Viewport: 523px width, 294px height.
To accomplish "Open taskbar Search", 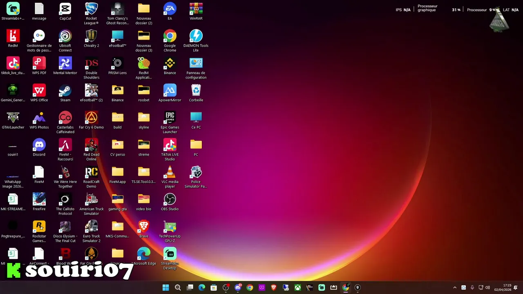I will [x=178, y=287].
